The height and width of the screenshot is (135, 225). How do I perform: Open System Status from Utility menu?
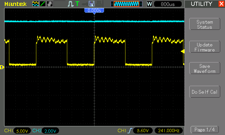(204, 24)
